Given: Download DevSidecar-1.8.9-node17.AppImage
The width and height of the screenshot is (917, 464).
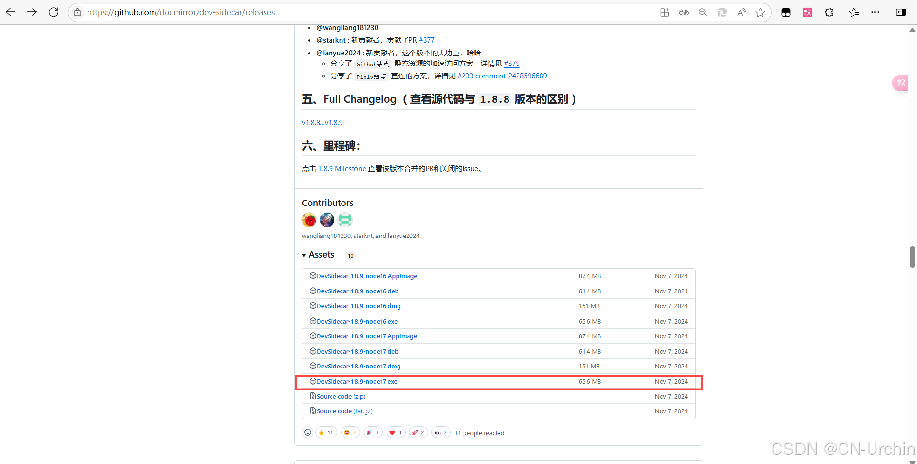Looking at the screenshot, I should click(367, 336).
